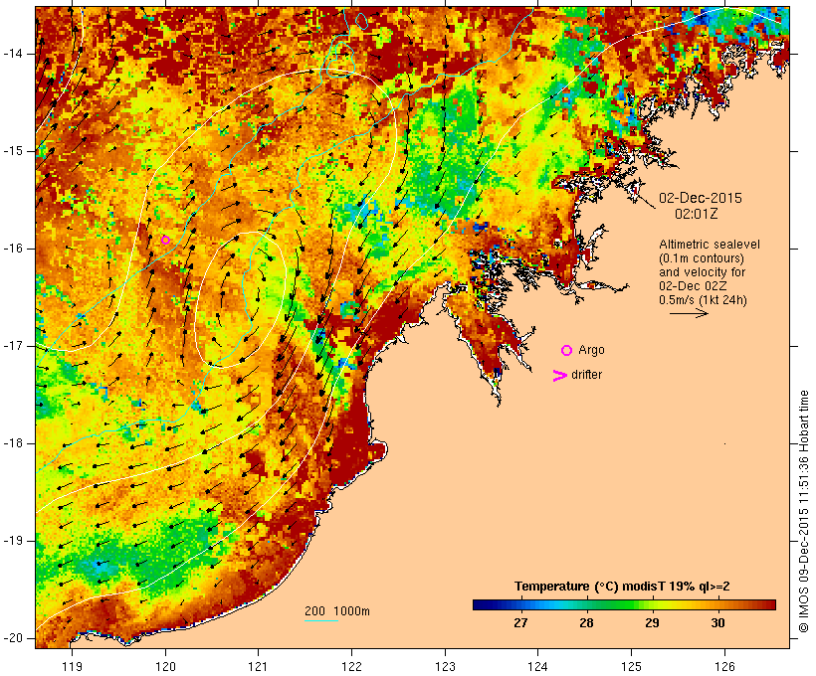Click the 'Altimetric sealevel' caption line
The width and height of the screenshot is (816, 676).
coord(710,245)
